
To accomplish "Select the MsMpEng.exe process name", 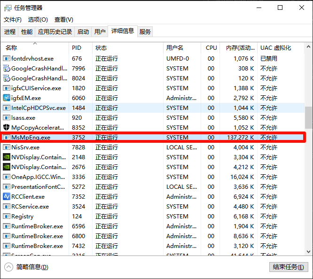I will [31, 137].
